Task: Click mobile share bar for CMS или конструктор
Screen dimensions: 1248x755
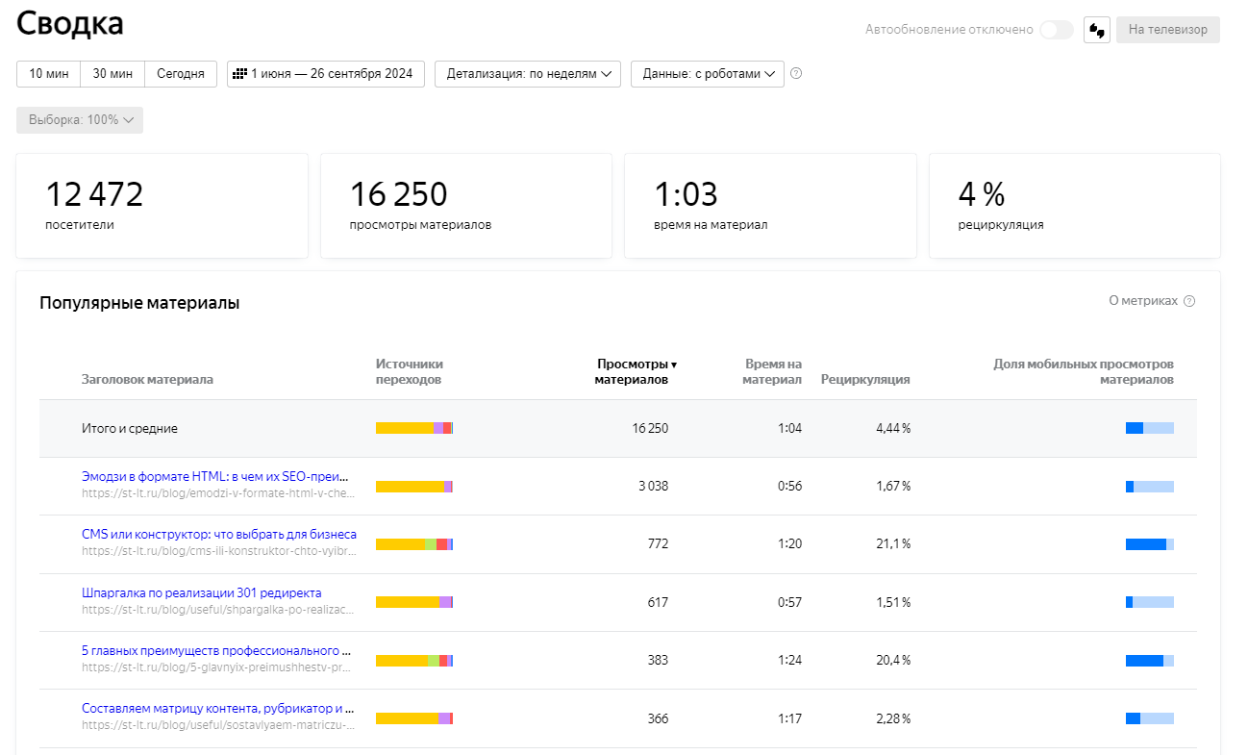Action: [x=1150, y=544]
